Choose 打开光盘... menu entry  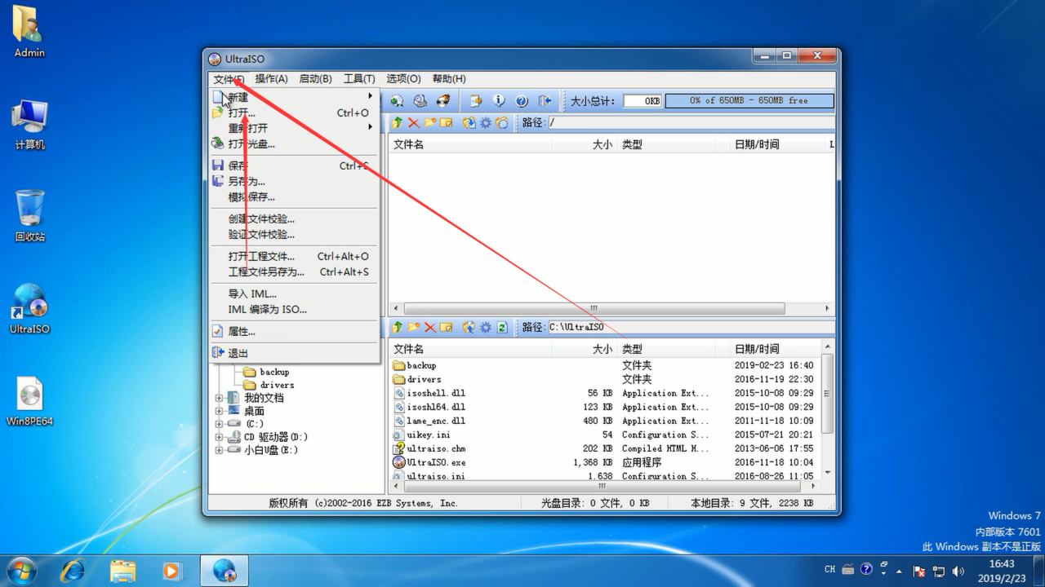(294, 143)
